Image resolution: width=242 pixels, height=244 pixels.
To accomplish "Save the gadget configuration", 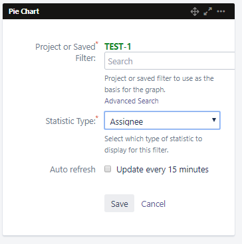I will [x=119, y=204].
